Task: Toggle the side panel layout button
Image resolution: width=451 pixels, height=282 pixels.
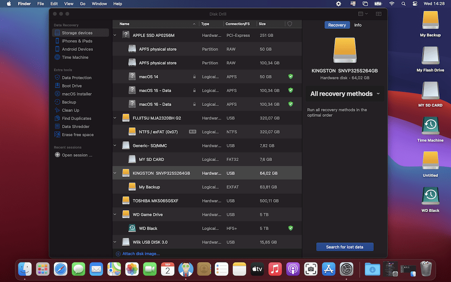Action: coord(378,14)
